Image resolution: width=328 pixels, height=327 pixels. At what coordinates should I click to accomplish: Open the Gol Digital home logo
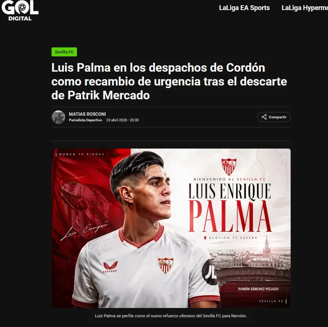pyautogui.click(x=20, y=10)
